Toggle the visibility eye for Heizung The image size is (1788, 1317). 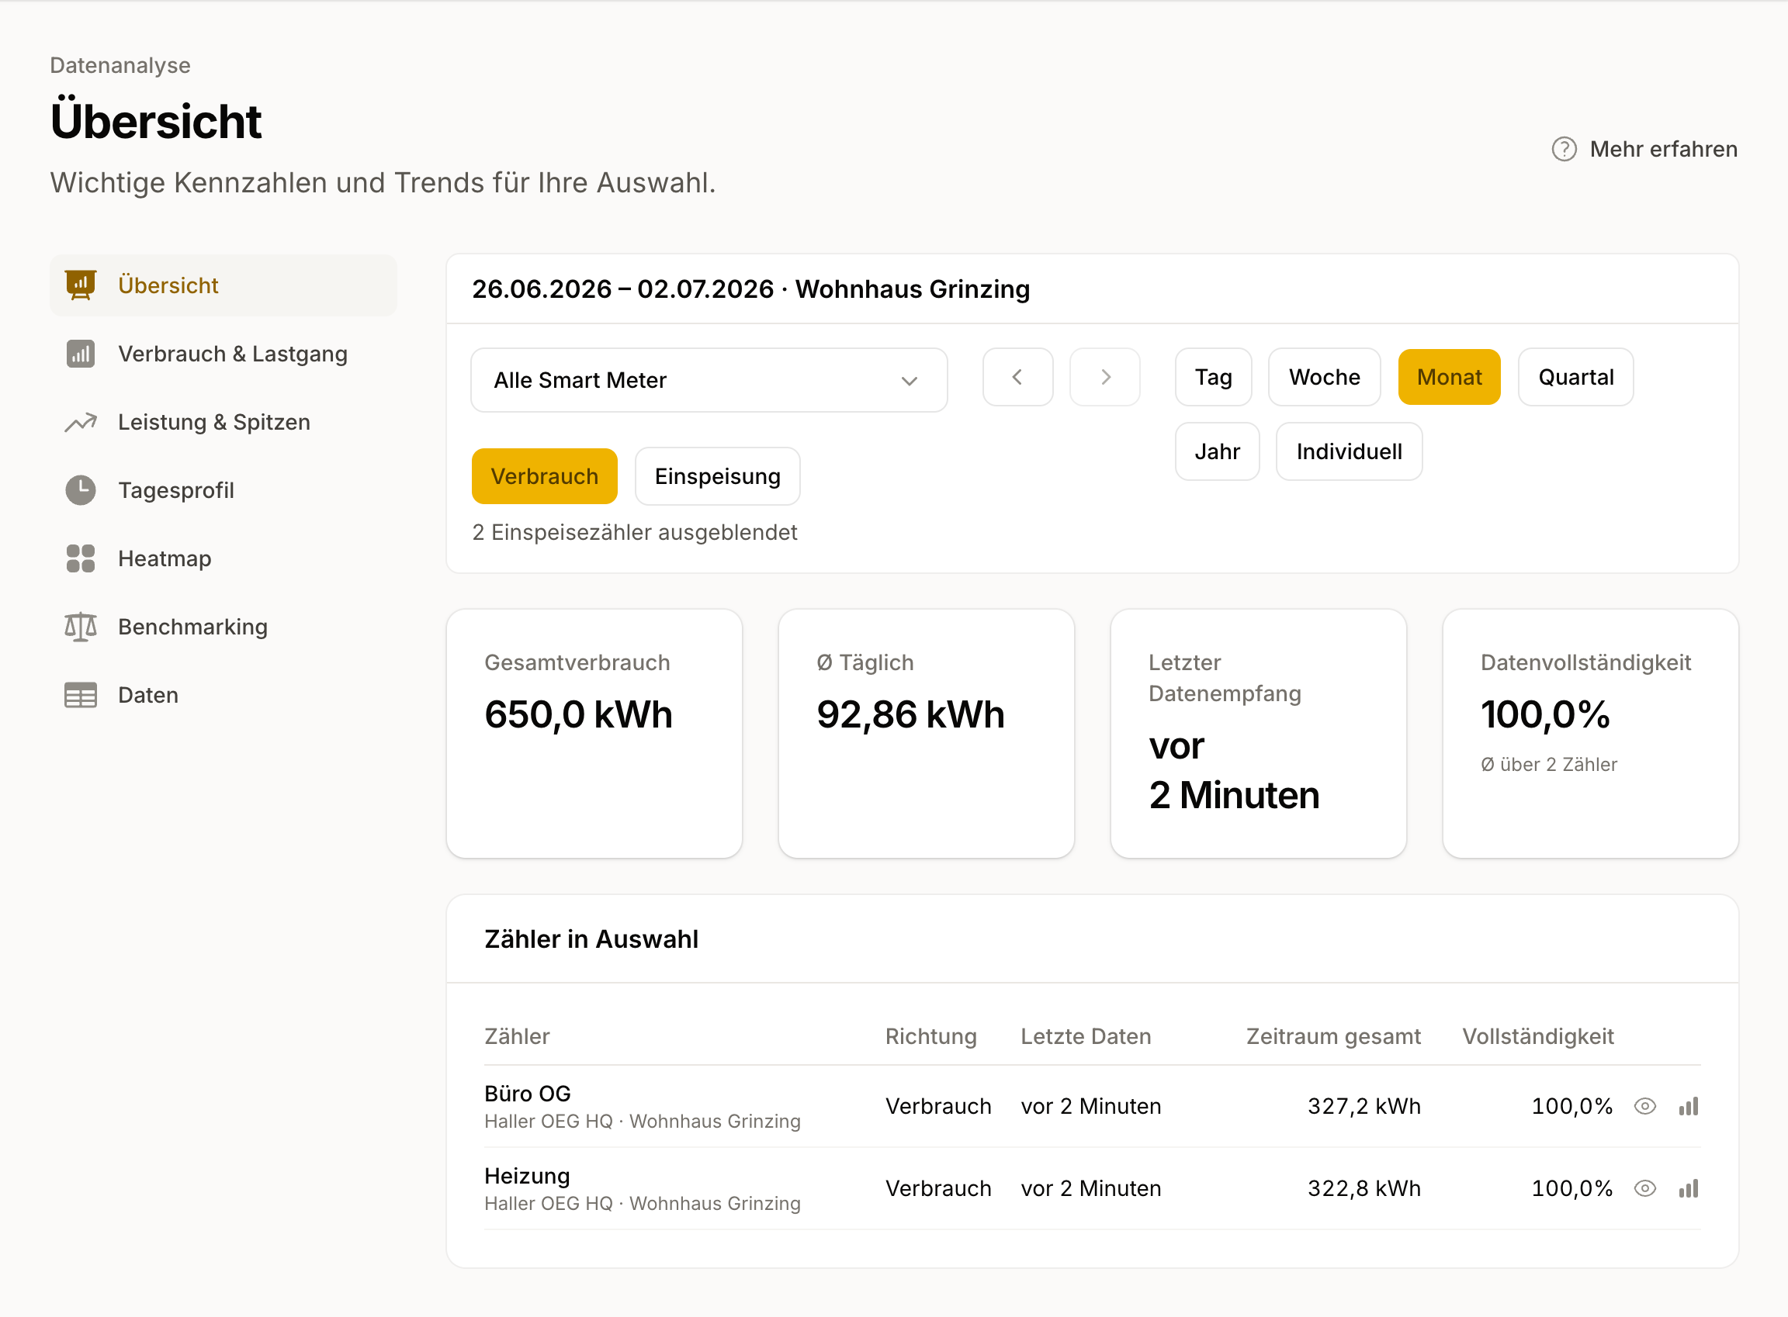point(1645,1189)
